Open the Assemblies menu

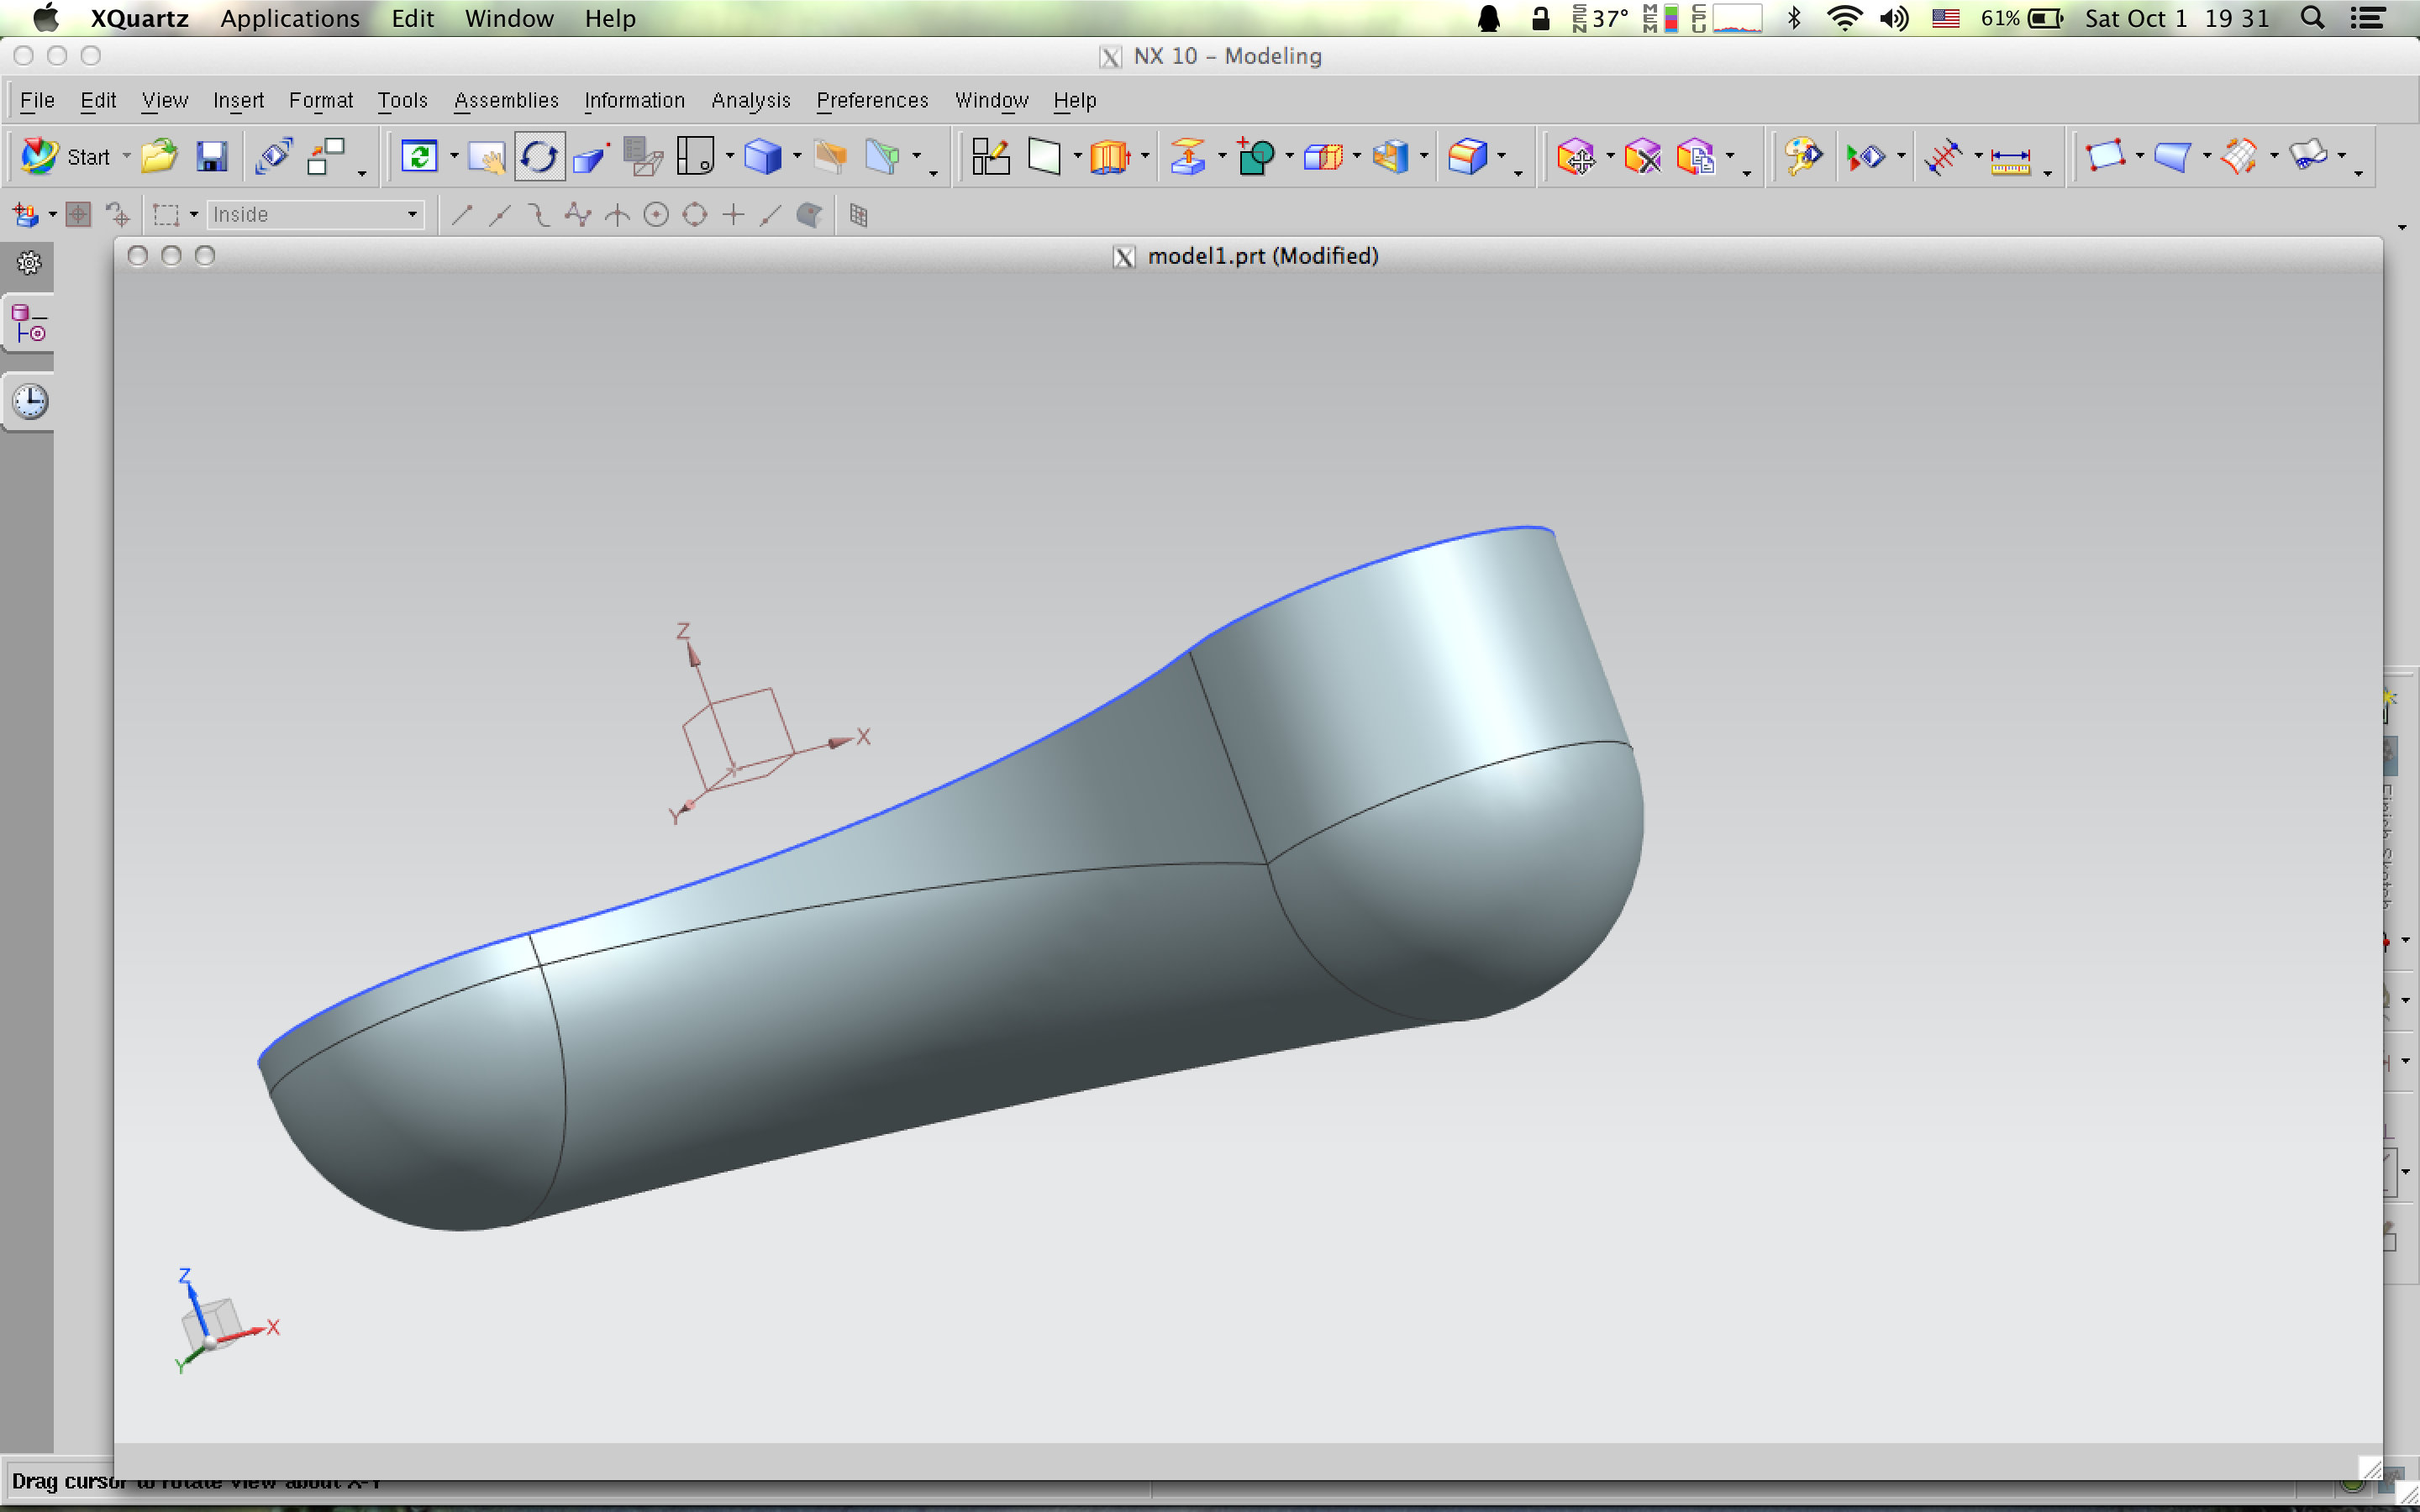506,101
